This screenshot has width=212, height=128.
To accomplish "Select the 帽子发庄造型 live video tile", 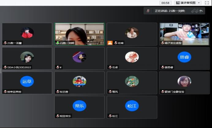I will (184, 33).
